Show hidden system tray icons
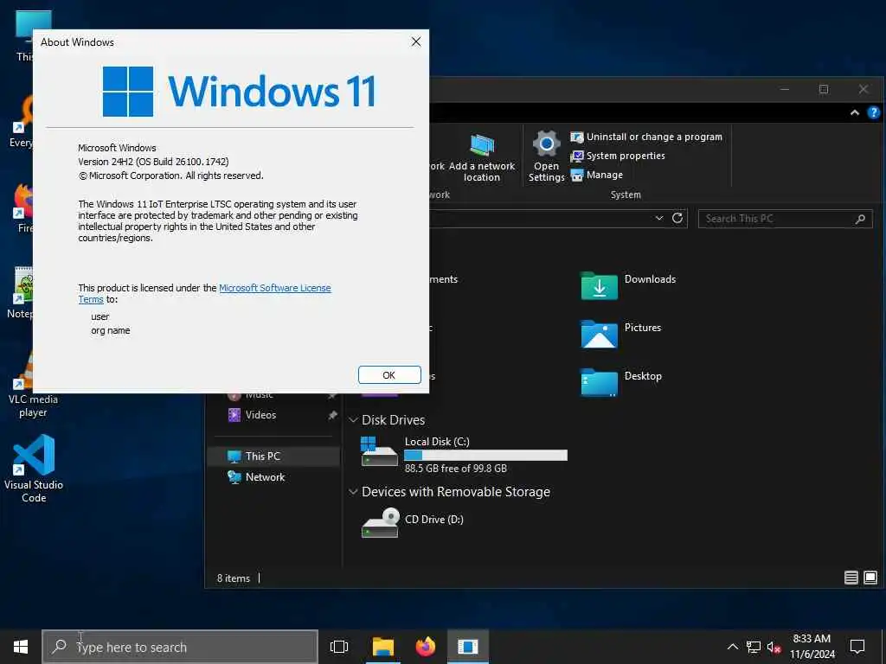 click(732, 647)
